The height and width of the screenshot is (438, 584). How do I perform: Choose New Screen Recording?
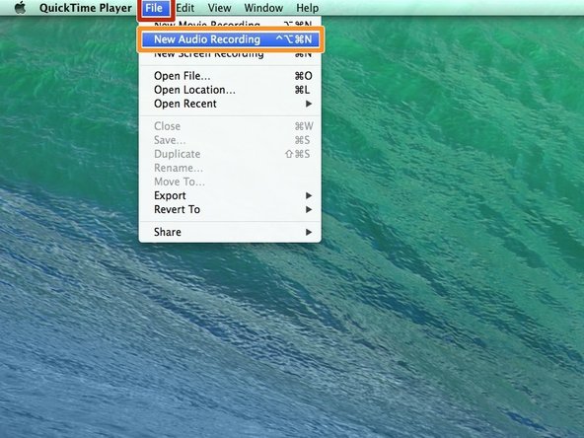(x=230, y=54)
